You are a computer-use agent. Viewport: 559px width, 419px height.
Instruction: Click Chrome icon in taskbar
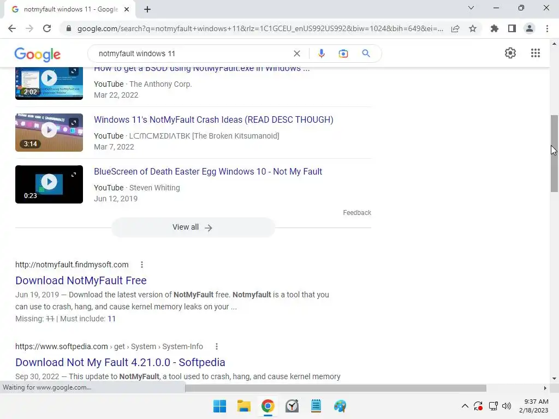point(267,406)
